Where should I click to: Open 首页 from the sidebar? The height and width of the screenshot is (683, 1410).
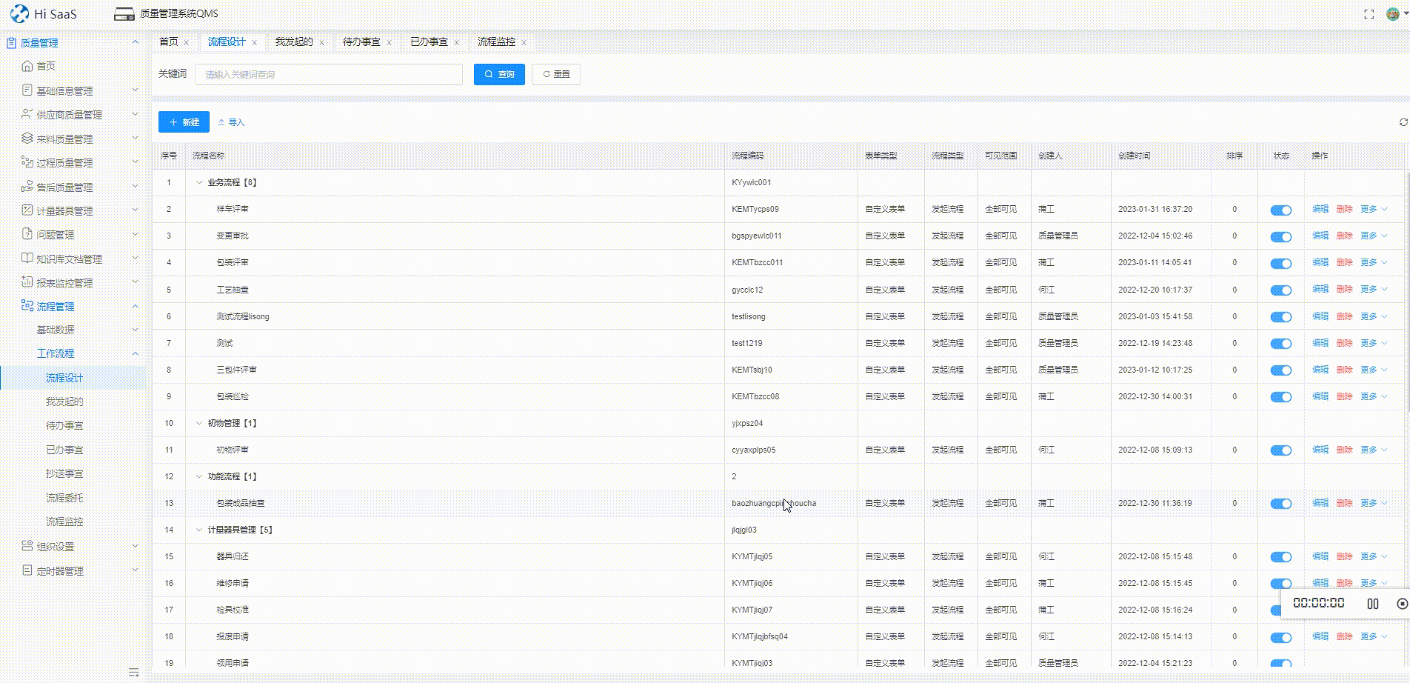(x=46, y=66)
